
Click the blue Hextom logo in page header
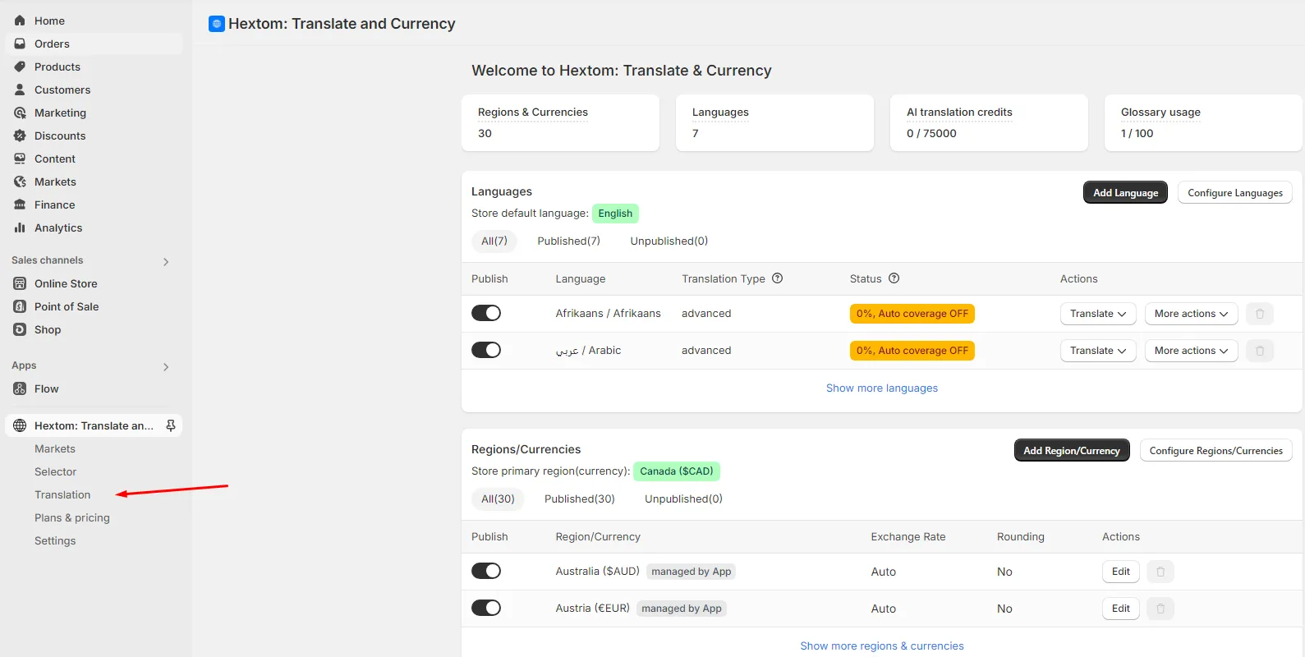(217, 24)
